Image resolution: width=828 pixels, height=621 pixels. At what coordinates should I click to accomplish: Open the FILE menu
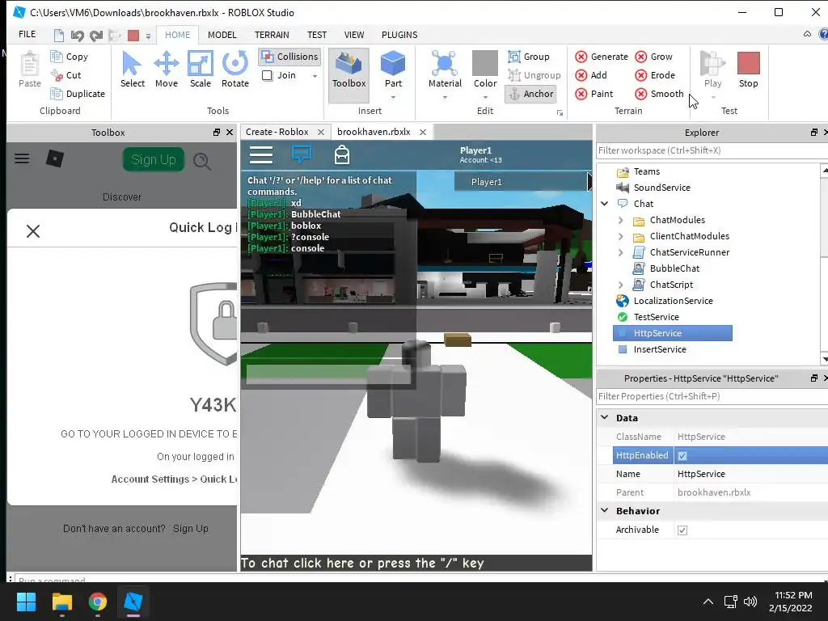27,34
